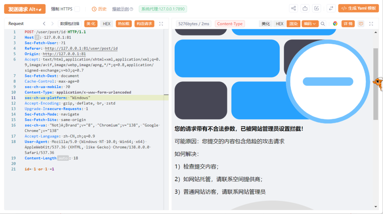
Task: Click the help icon beside brute-force examples
Action: (x=132, y=9)
